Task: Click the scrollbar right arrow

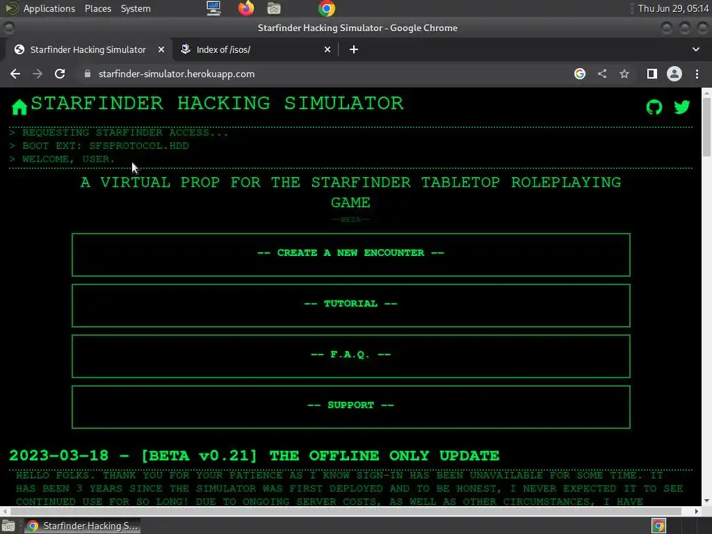Action: click(x=696, y=511)
